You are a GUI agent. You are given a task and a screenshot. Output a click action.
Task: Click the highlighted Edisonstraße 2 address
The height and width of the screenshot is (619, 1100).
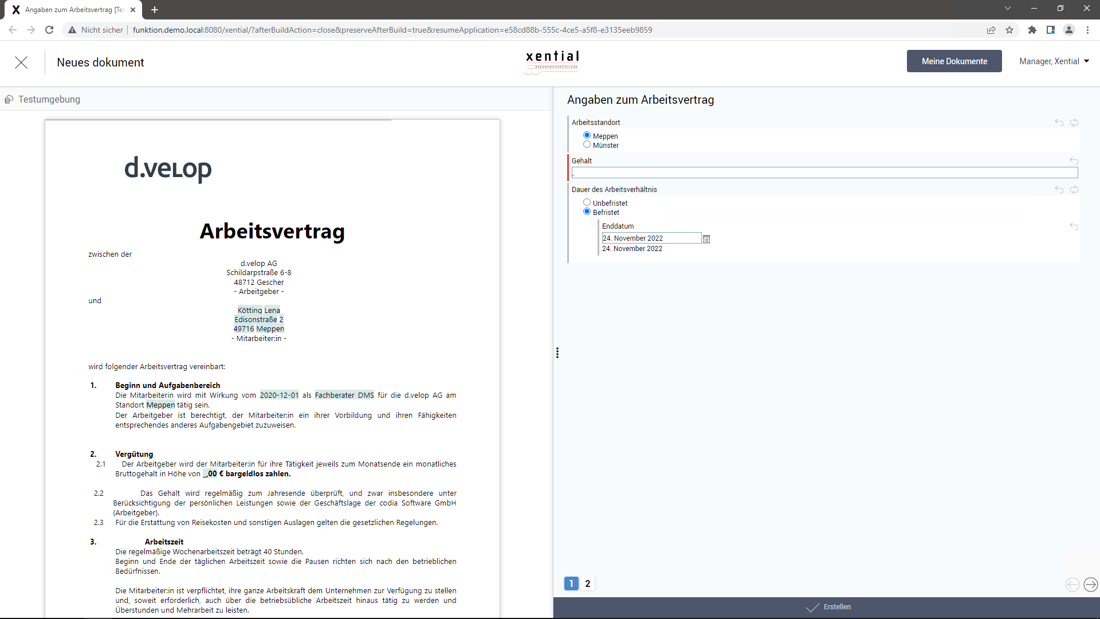(x=259, y=320)
